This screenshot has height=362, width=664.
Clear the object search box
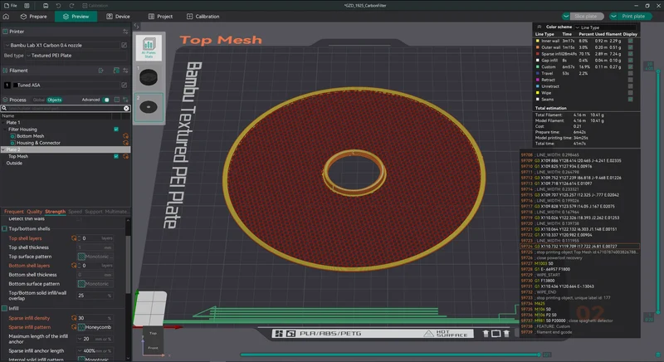point(126,109)
